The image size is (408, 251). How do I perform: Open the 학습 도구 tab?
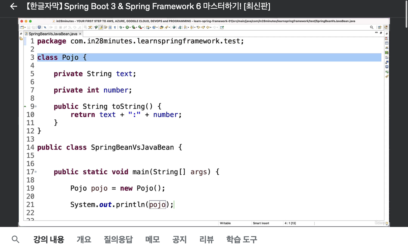pos(242,239)
